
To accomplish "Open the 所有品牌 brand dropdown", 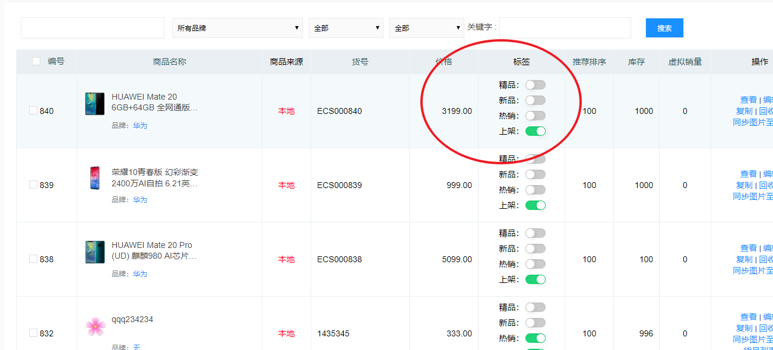I will 238,28.
